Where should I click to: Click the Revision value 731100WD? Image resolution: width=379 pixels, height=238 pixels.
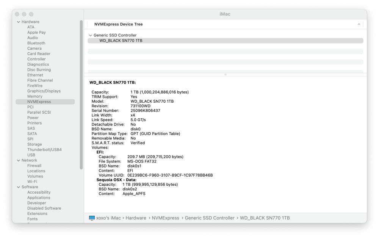click(x=141, y=106)
